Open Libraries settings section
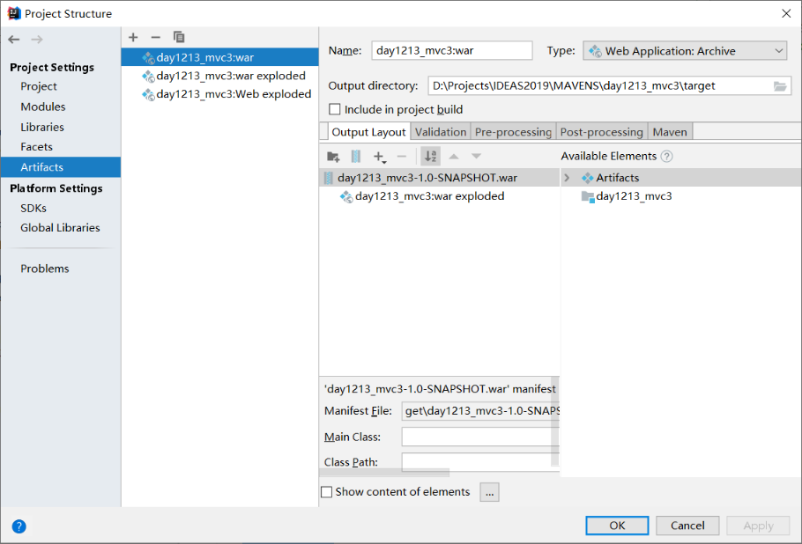Image resolution: width=802 pixels, height=544 pixels. (42, 127)
